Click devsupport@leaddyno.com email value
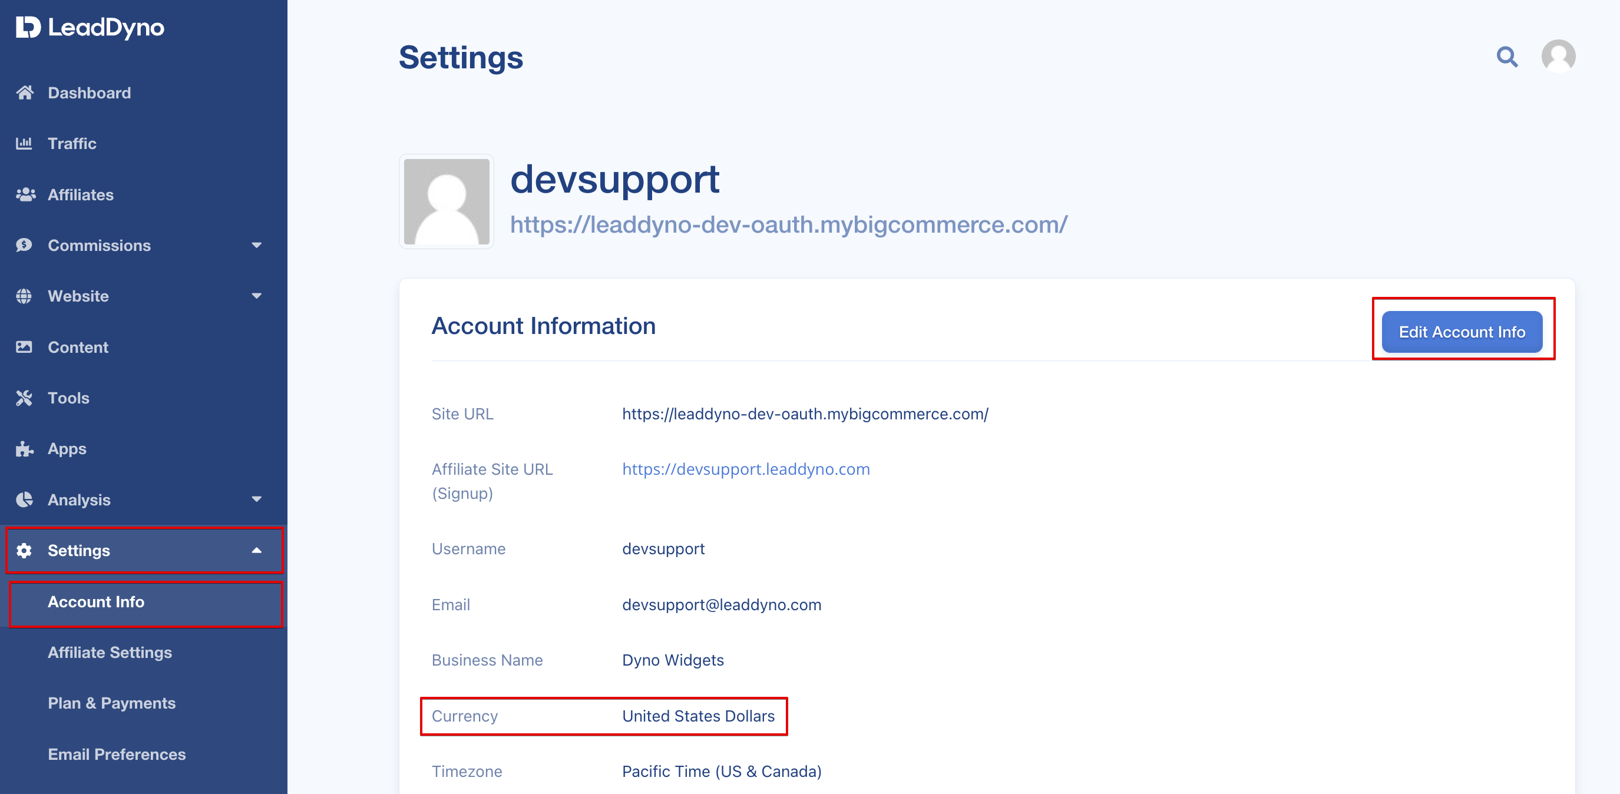This screenshot has width=1620, height=794. point(721,605)
